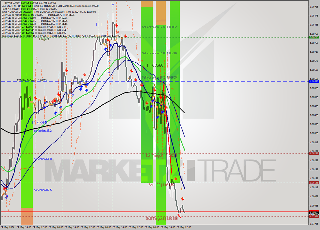Viewport: 320px width, 230px height.
Task: Select the Sell correction 38.2 | 1.08609 label
Action: pyautogui.click(x=159, y=77)
